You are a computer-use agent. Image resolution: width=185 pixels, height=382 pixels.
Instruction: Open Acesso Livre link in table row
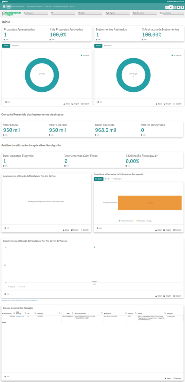(x=20, y=316)
